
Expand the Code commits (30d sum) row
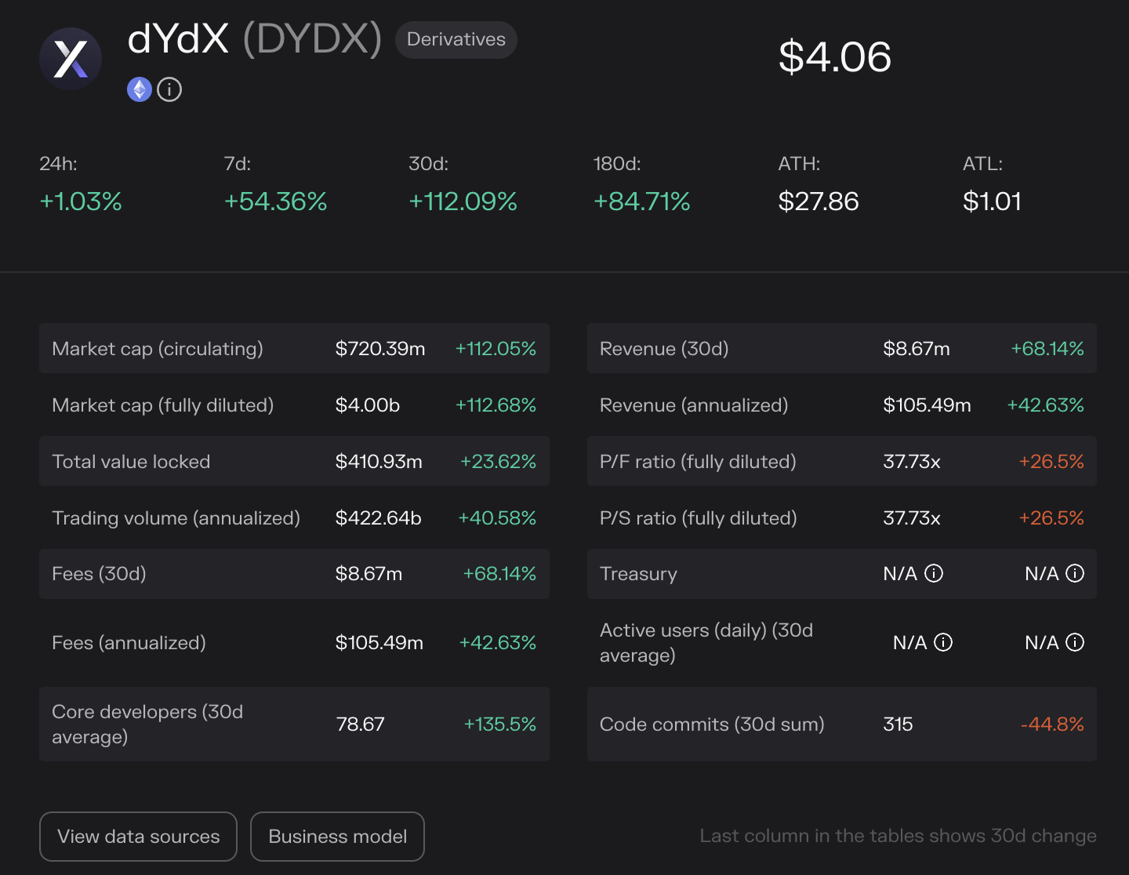click(x=841, y=724)
